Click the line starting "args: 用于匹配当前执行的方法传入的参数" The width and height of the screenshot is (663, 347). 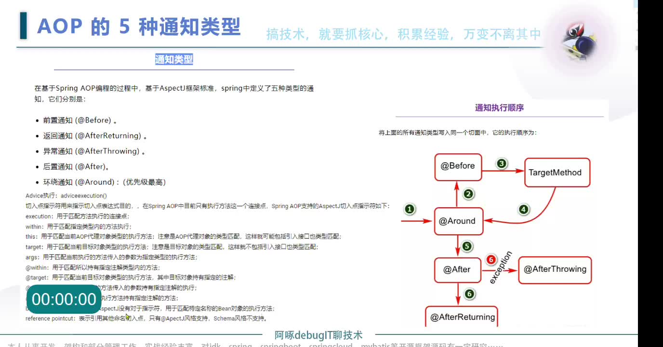tap(111, 257)
